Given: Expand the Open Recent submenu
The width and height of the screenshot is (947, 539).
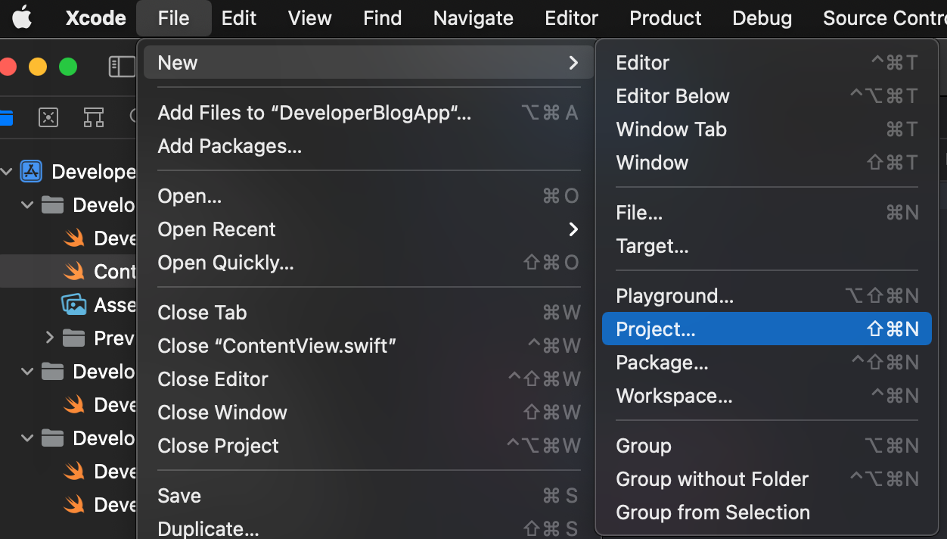Looking at the screenshot, I should [x=573, y=229].
